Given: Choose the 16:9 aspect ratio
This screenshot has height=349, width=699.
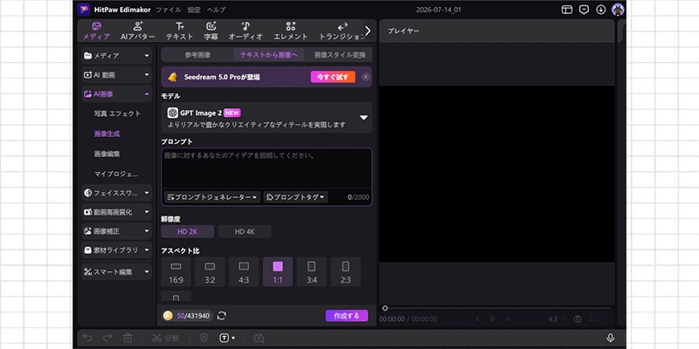Looking at the screenshot, I should (x=176, y=271).
